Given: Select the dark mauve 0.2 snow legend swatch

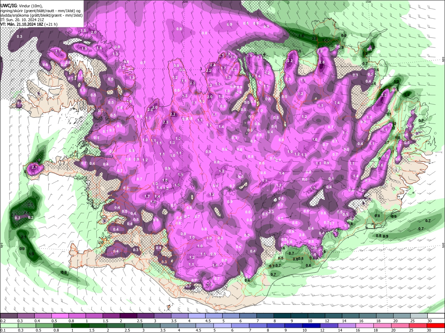Looking at the screenshot, I should coord(9,316).
